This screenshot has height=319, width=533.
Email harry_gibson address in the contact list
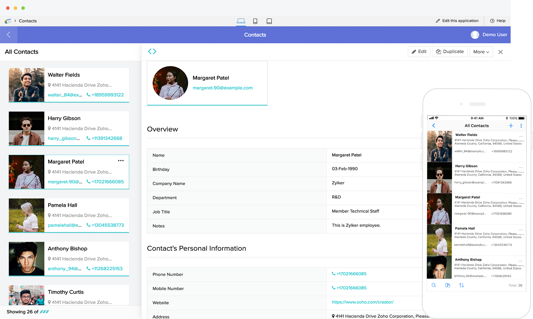click(64, 138)
